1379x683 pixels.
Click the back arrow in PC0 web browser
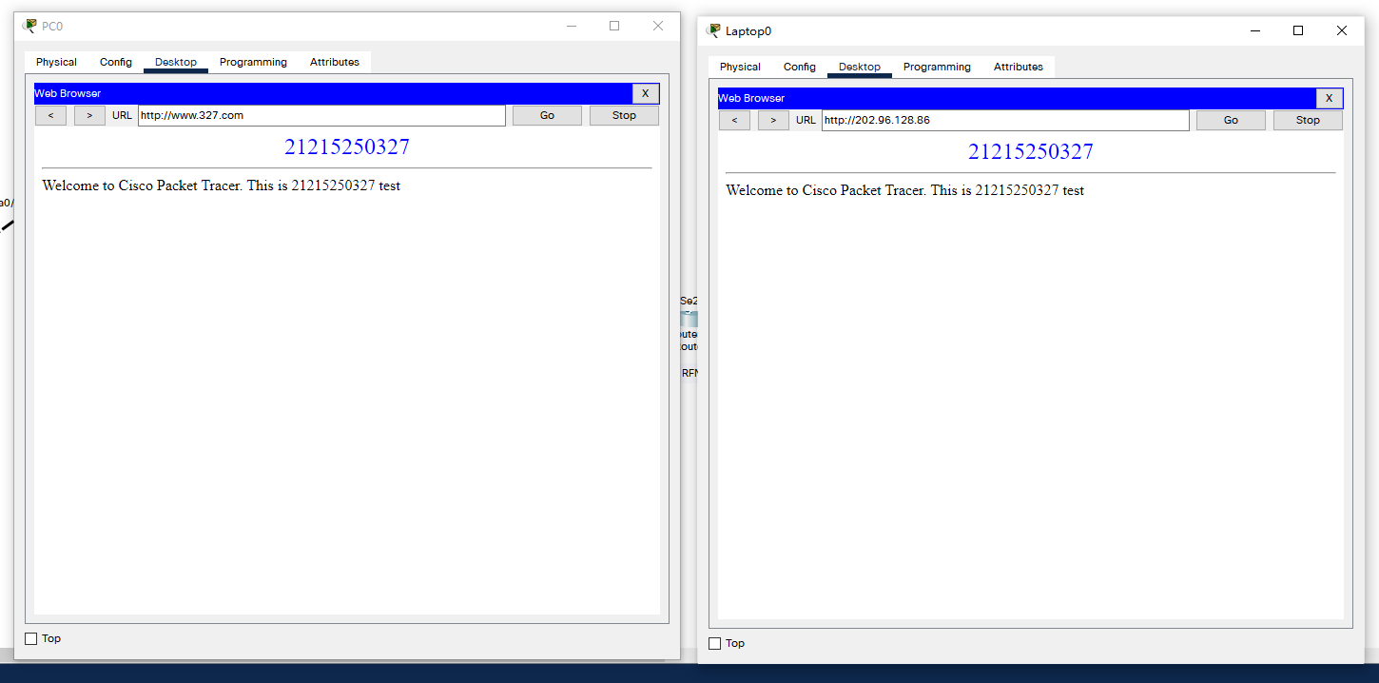50,115
